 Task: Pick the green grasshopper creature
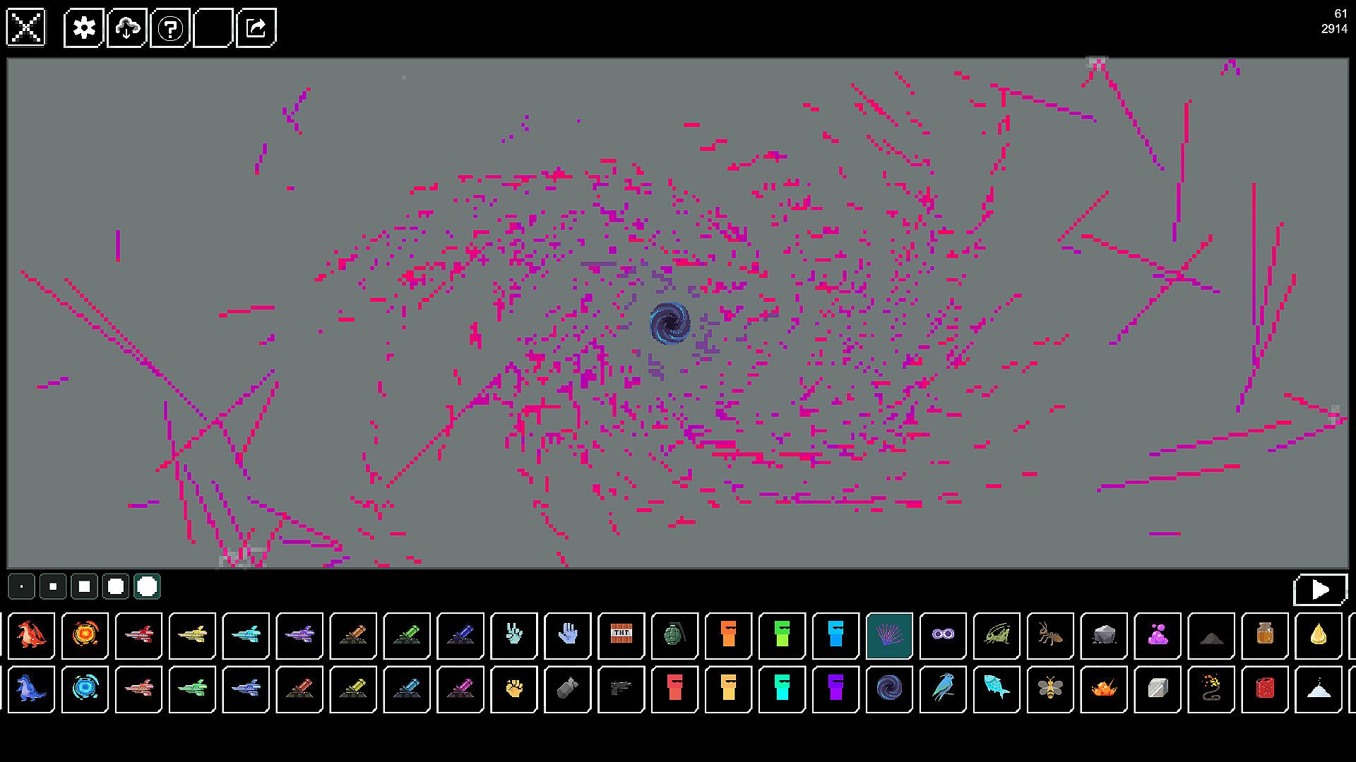coord(997,635)
